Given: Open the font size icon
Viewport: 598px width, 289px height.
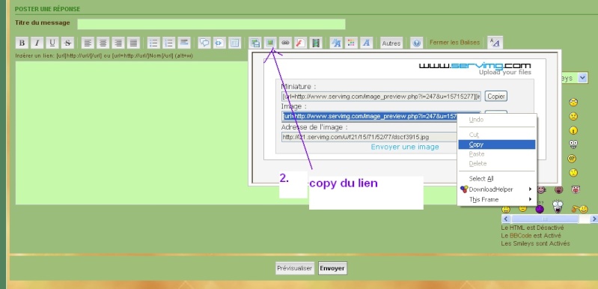Looking at the screenshot, I should [x=336, y=43].
